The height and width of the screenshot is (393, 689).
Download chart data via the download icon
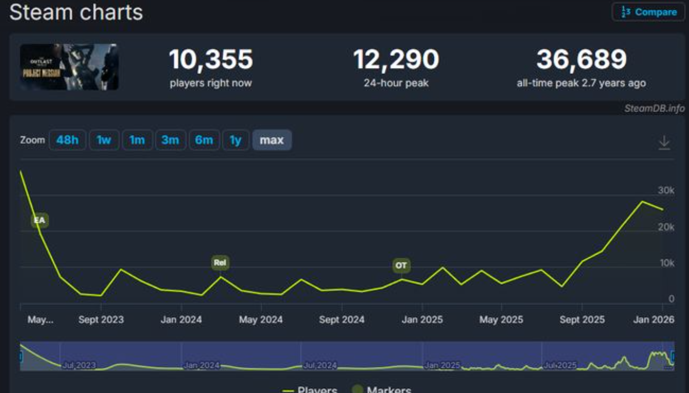pos(664,142)
